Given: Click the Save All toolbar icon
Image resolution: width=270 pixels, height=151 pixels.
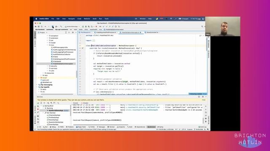Looking at the screenshot, I should 39,26.
